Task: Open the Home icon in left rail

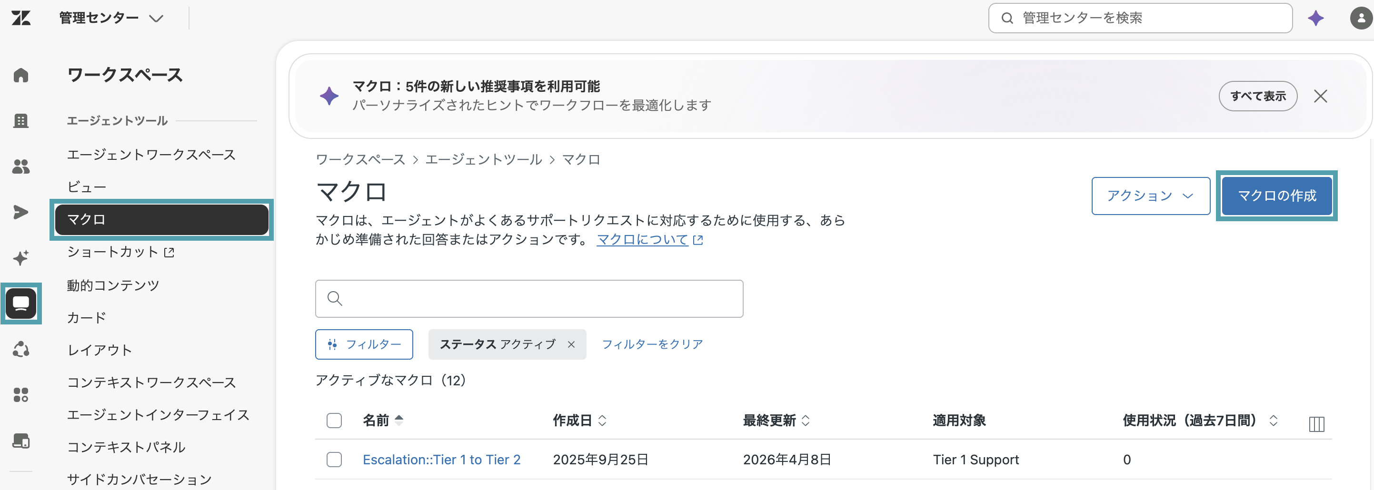Action: [x=21, y=75]
